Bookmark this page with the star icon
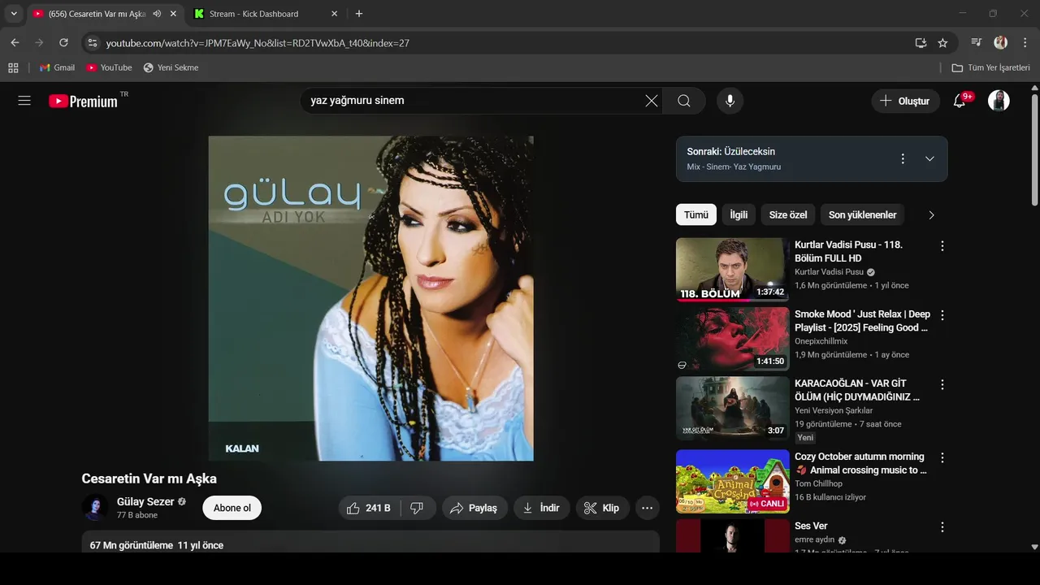The image size is (1040, 585). [x=942, y=42]
